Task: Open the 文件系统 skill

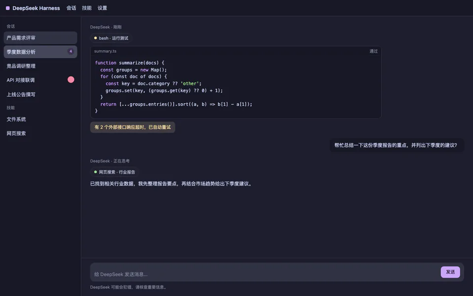Action: [x=40, y=119]
